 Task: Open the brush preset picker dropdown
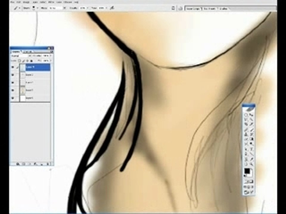tap(38, 8)
